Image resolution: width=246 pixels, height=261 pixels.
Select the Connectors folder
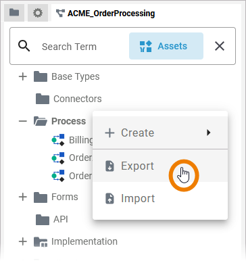[x=69, y=99]
